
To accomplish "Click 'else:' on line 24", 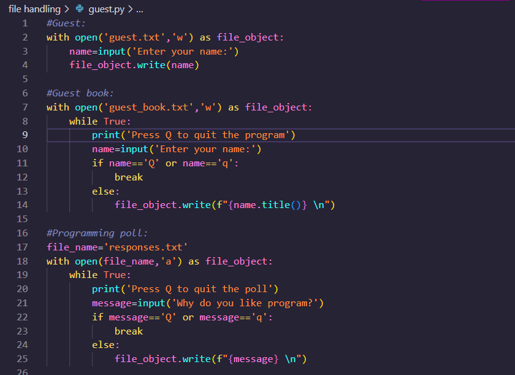I will pos(105,345).
